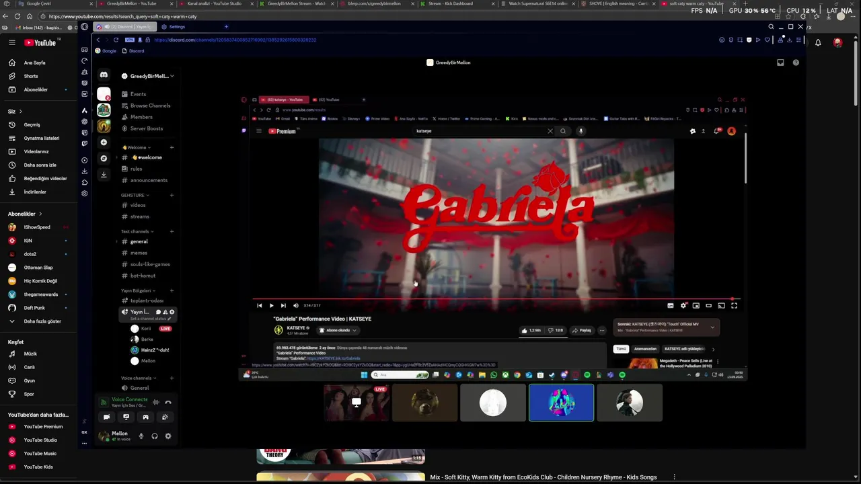Expand Abonelikler heading in YouTube sidebar

25,214
